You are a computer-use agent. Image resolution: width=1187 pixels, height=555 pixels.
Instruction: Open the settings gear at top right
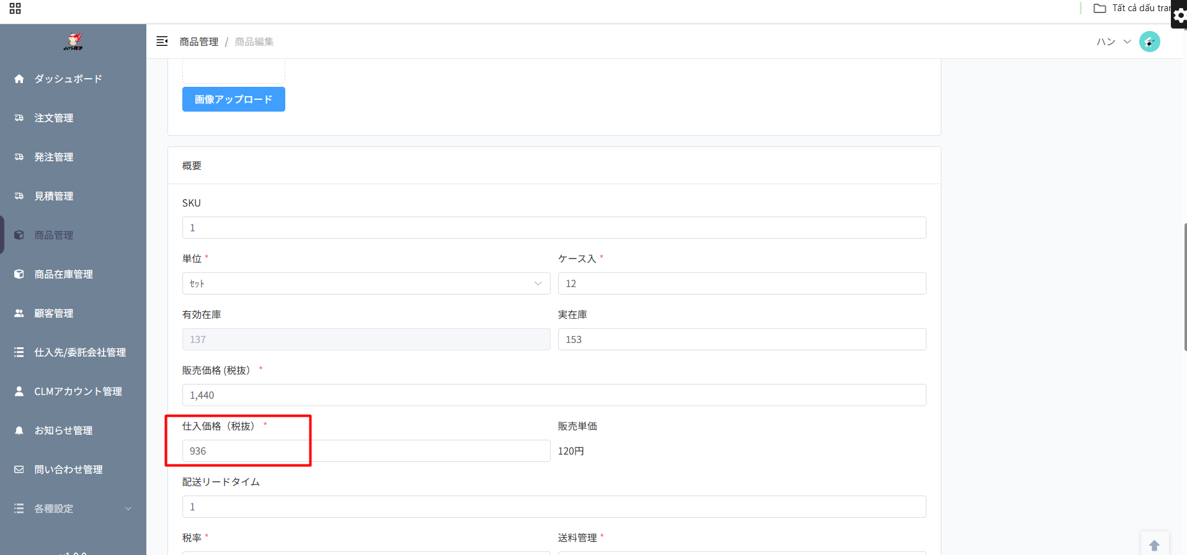pyautogui.click(x=1180, y=15)
